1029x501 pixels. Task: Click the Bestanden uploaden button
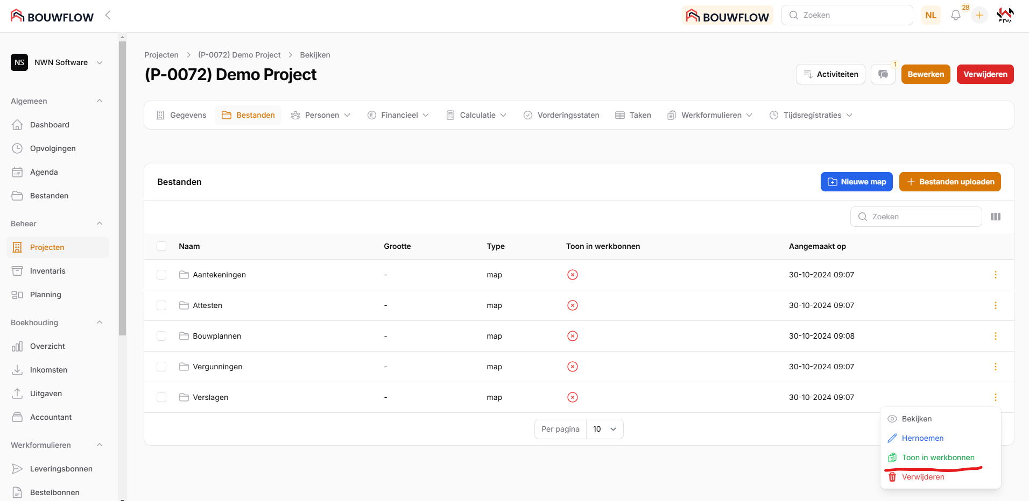click(950, 182)
